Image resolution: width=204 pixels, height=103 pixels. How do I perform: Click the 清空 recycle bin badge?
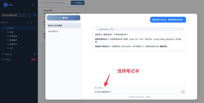pos(33,59)
